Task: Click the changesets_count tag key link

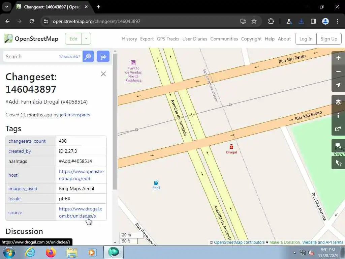Action: click(x=27, y=141)
